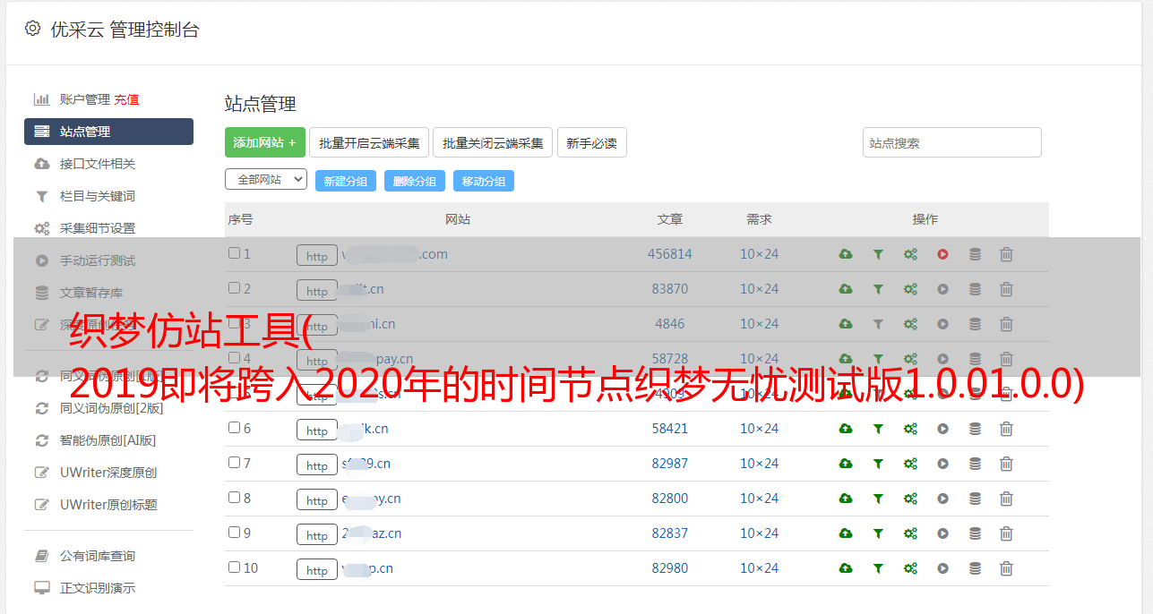Open 智能伪原创[AI版] in the sidebar
Screen dimensions: 1153x614
point(108,440)
